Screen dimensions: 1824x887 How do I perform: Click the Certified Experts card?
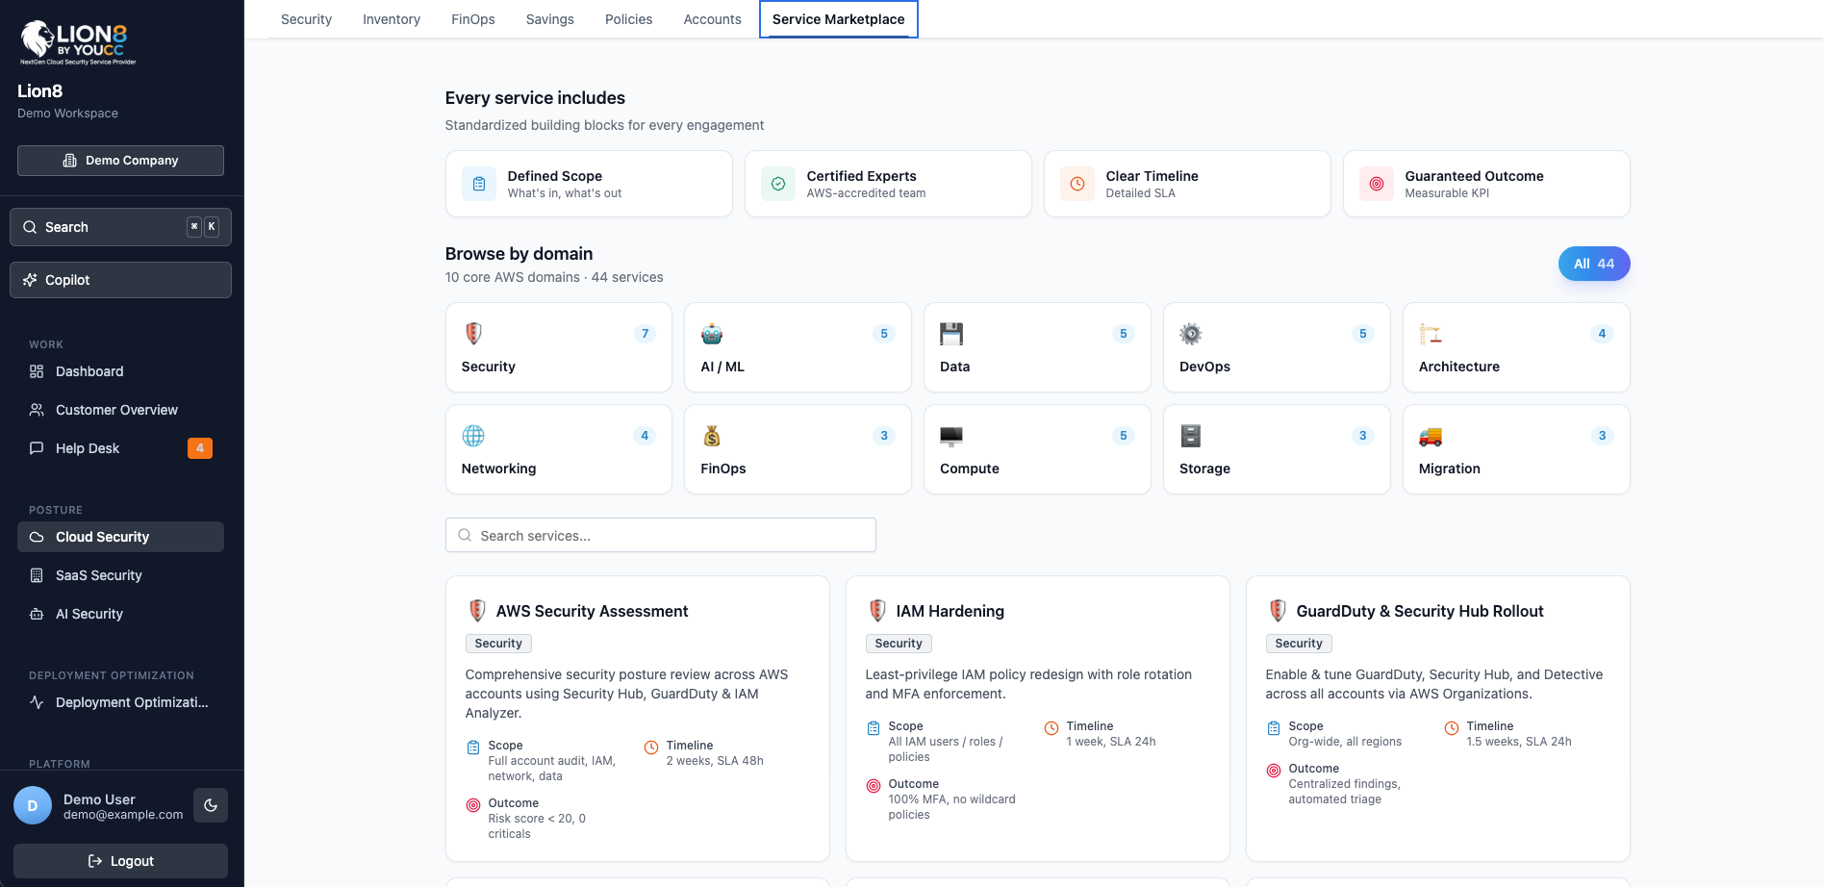coord(888,184)
